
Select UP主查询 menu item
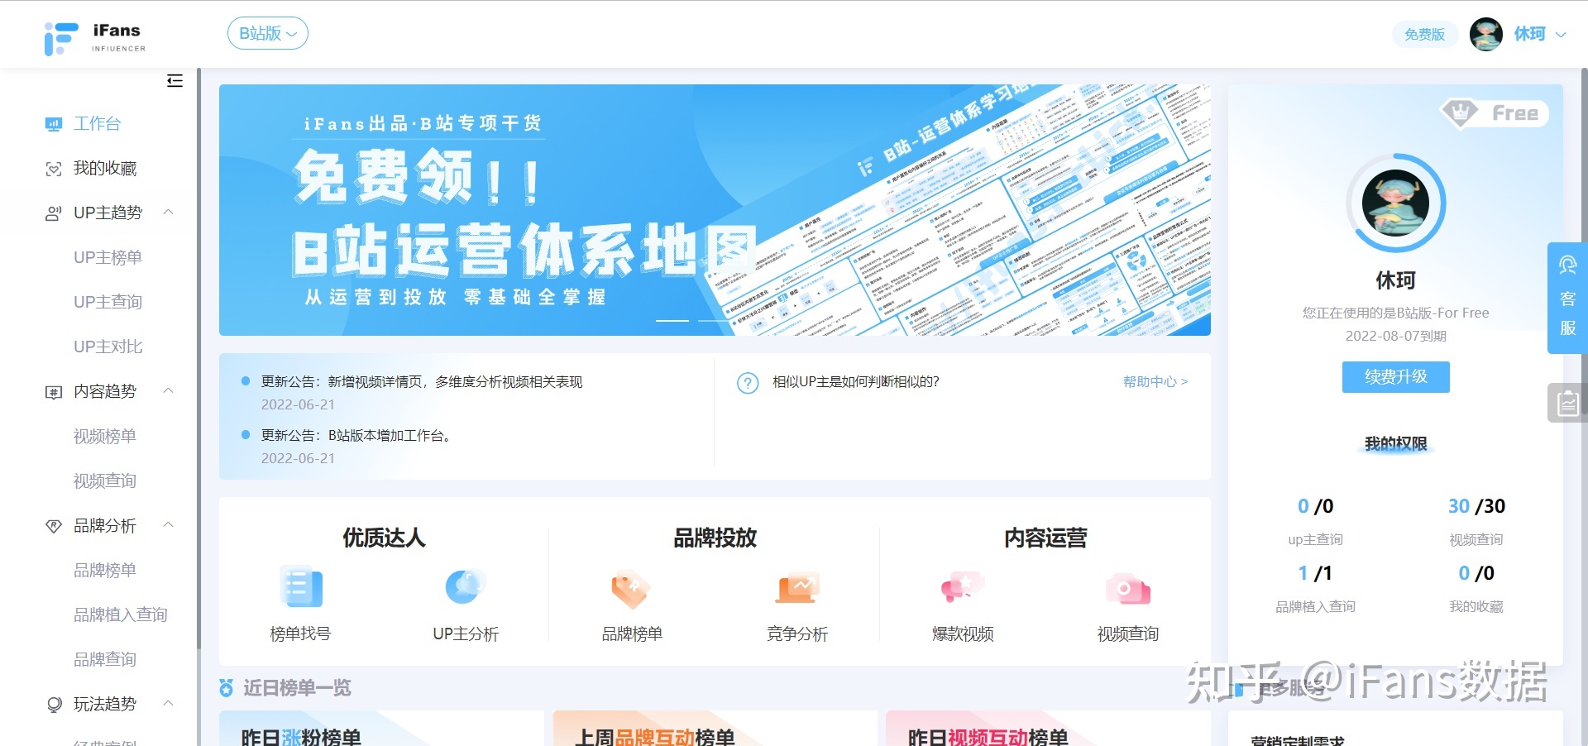[x=108, y=303]
